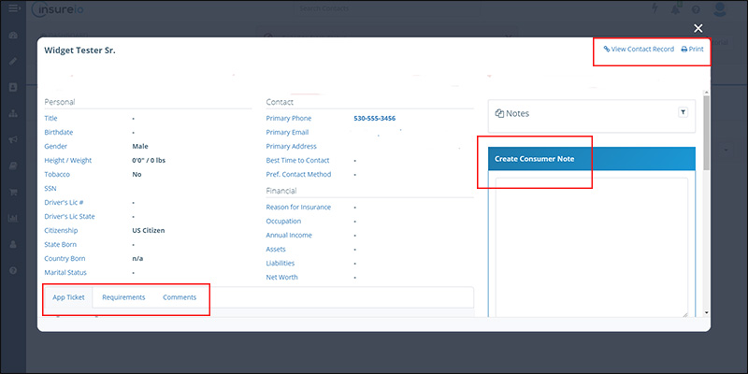Filter notes using the funnel icon
The height and width of the screenshot is (374, 748).
683,112
